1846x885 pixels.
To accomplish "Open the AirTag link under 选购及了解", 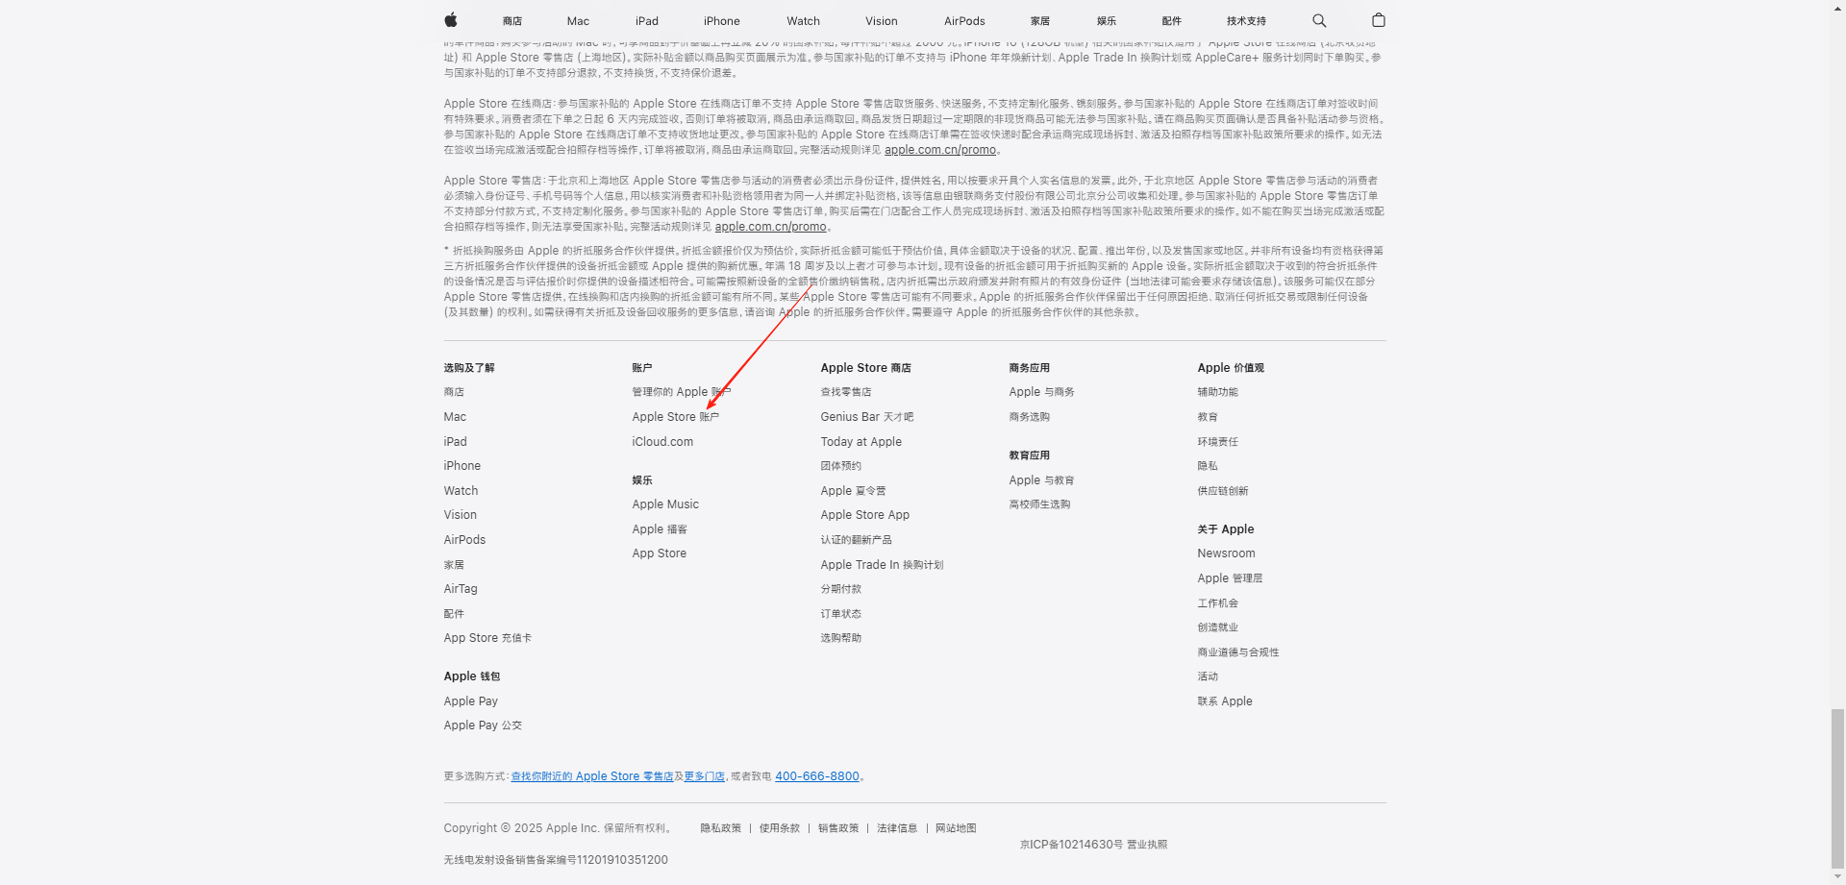I will point(460,589).
